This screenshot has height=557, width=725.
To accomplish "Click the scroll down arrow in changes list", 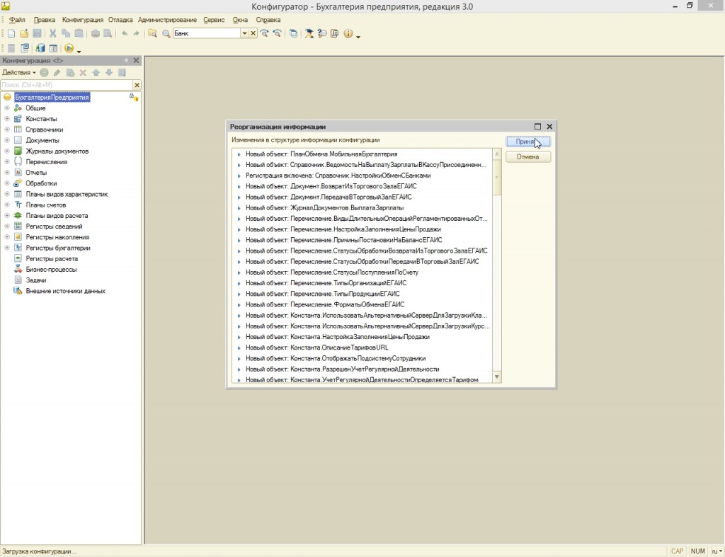I will coord(497,377).
